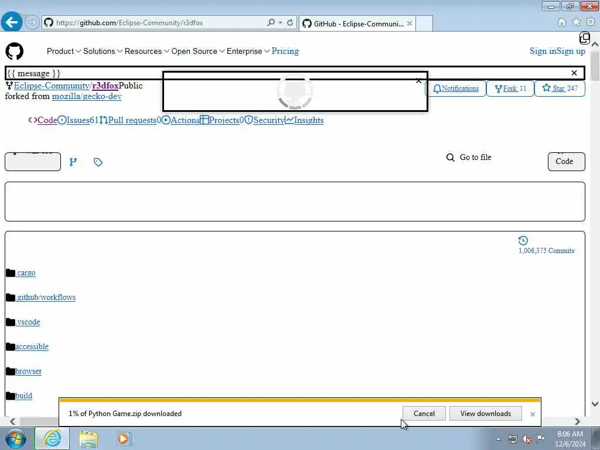Click the copy icon above the scrollbar

pos(584,38)
